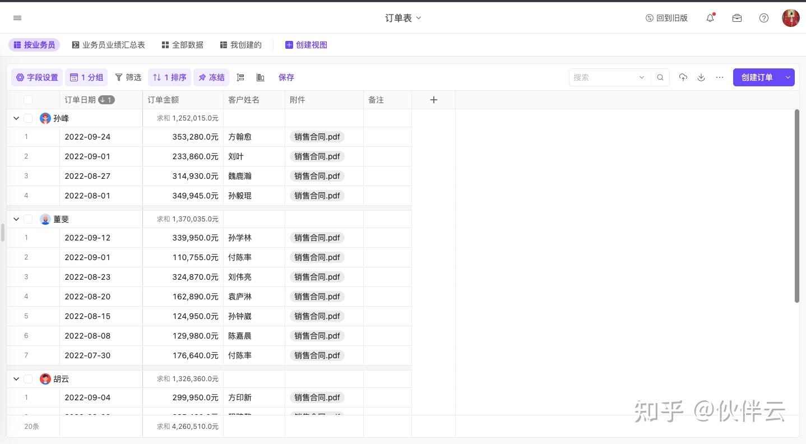Screen dimensions: 806x444
Task: Select customer name cell 刘伟亮
Action: (254, 277)
